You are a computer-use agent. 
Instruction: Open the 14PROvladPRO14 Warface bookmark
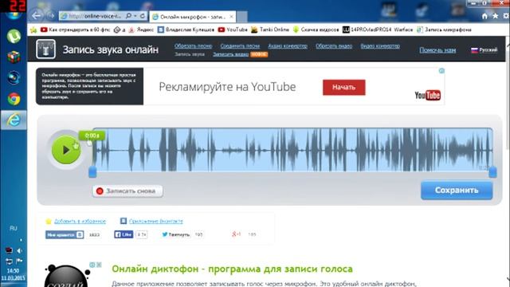point(378,29)
